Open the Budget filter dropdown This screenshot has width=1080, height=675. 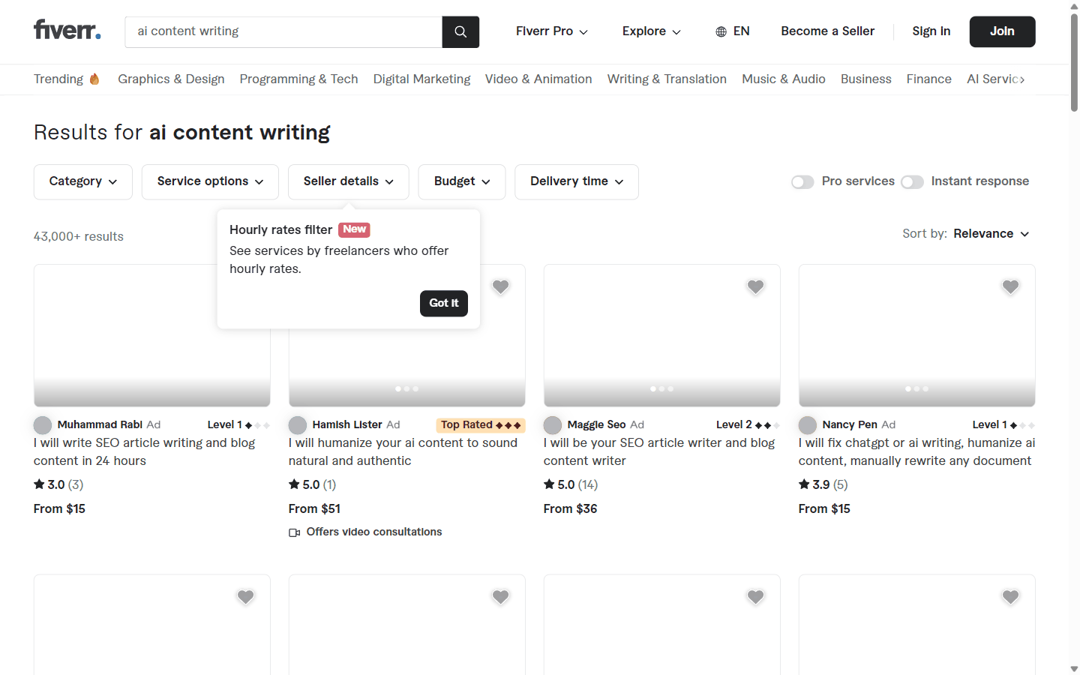(x=462, y=182)
